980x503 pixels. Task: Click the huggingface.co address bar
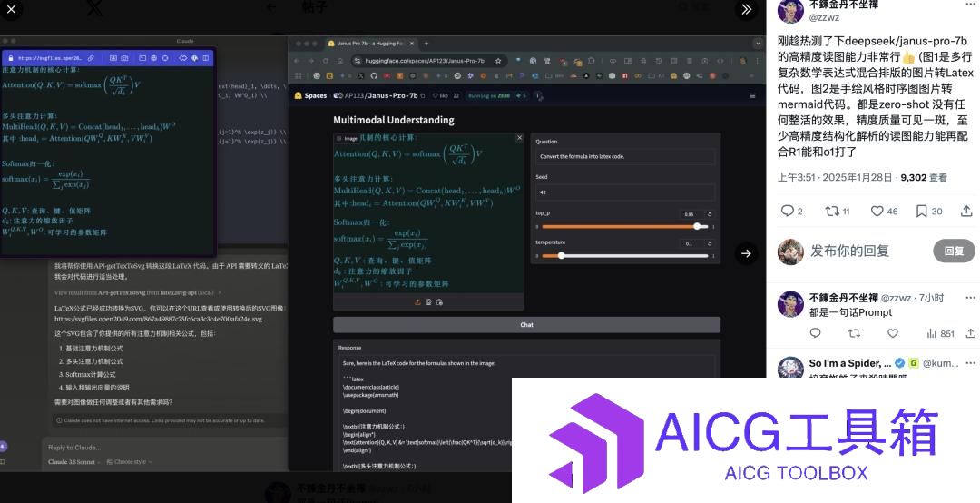(x=428, y=61)
